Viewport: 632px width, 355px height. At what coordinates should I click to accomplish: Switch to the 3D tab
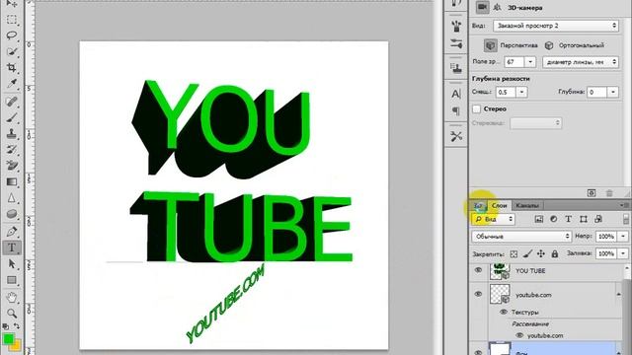point(478,206)
